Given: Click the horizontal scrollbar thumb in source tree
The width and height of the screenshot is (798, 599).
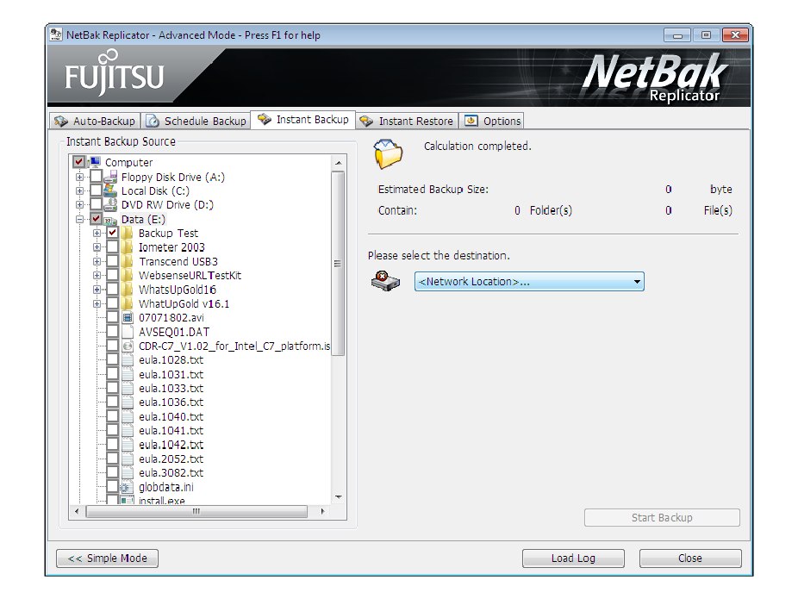Looking at the screenshot, I should click(x=196, y=511).
